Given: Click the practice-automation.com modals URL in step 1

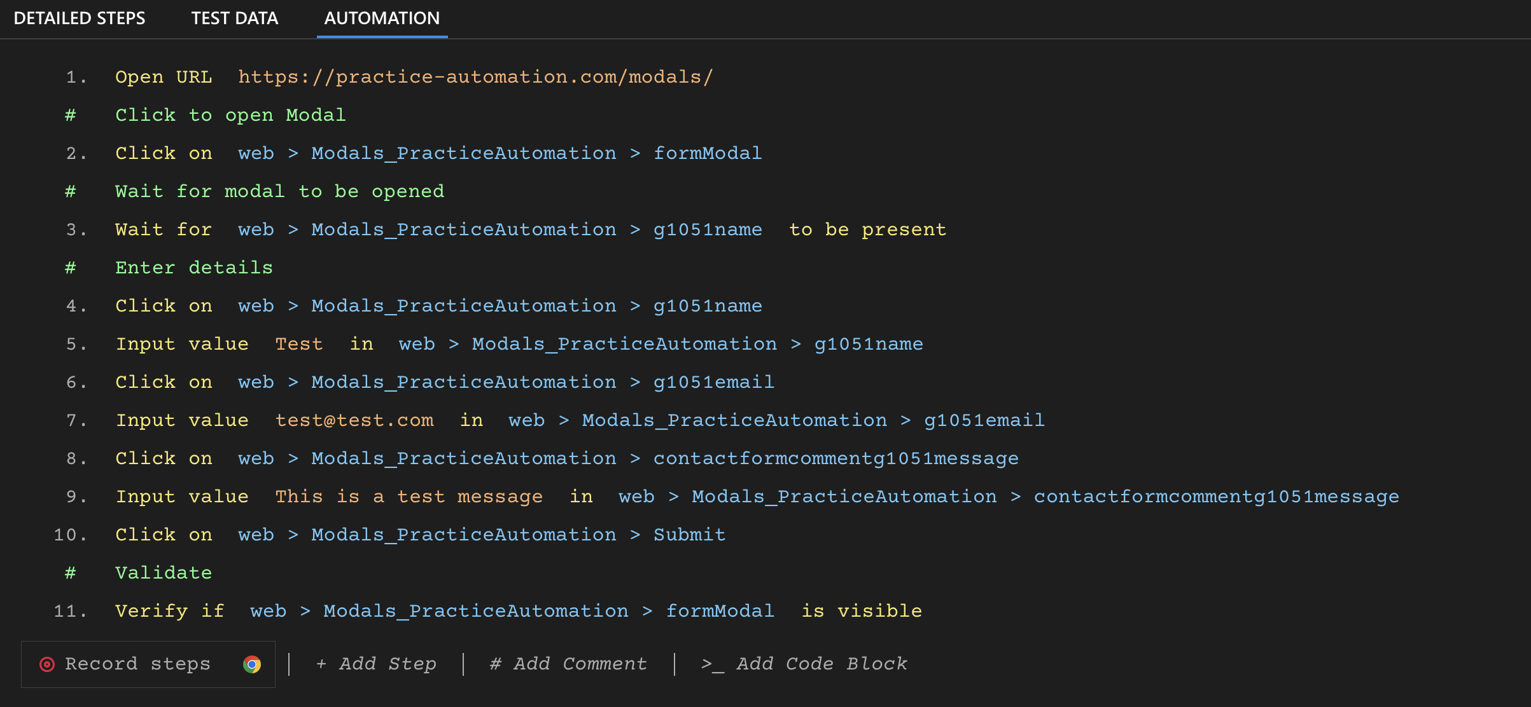Looking at the screenshot, I should (475, 77).
